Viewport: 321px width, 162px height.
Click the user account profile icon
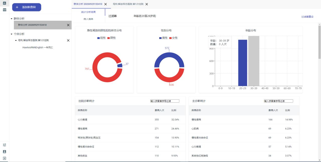(5, 151)
